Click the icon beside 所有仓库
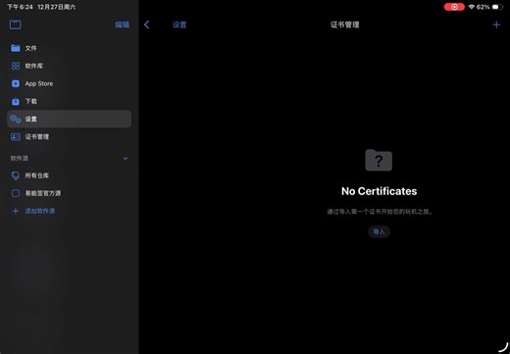Image resolution: width=510 pixels, height=354 pixels. click(16, 176)
